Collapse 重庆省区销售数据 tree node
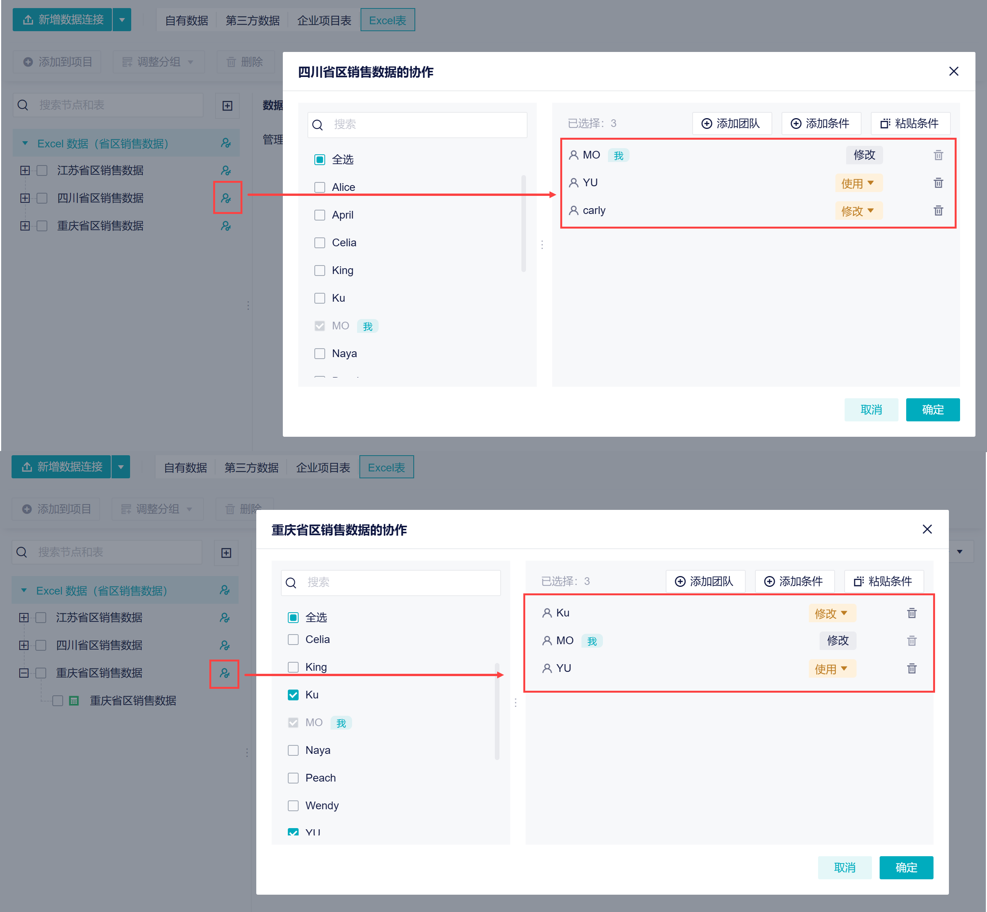987x912 pixels. tap(24, 673)
